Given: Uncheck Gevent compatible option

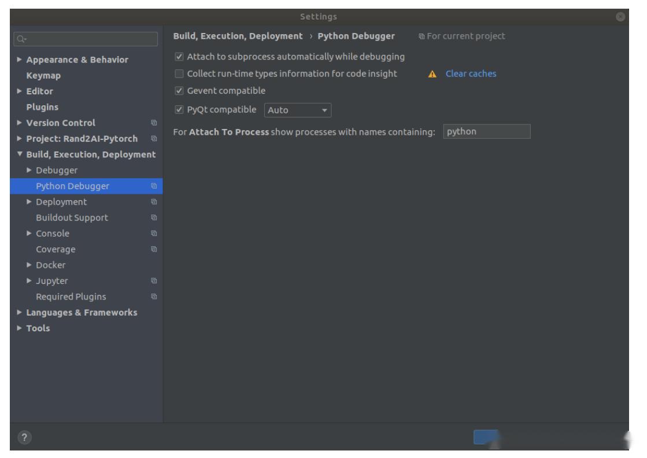Looking at the screenshot, I should pos(179,91).
